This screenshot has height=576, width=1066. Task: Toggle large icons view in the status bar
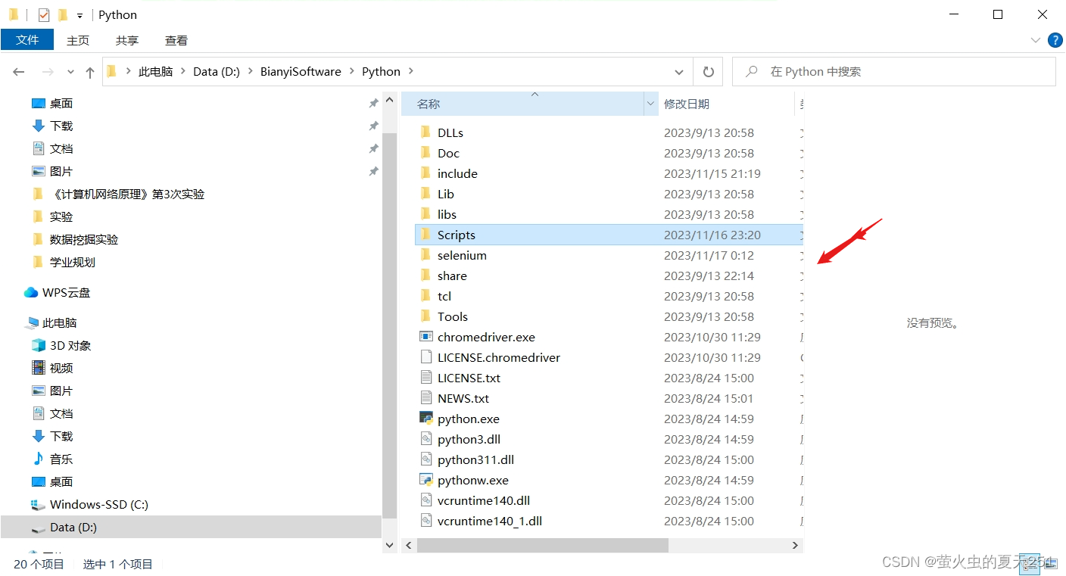pos(1049,564)
